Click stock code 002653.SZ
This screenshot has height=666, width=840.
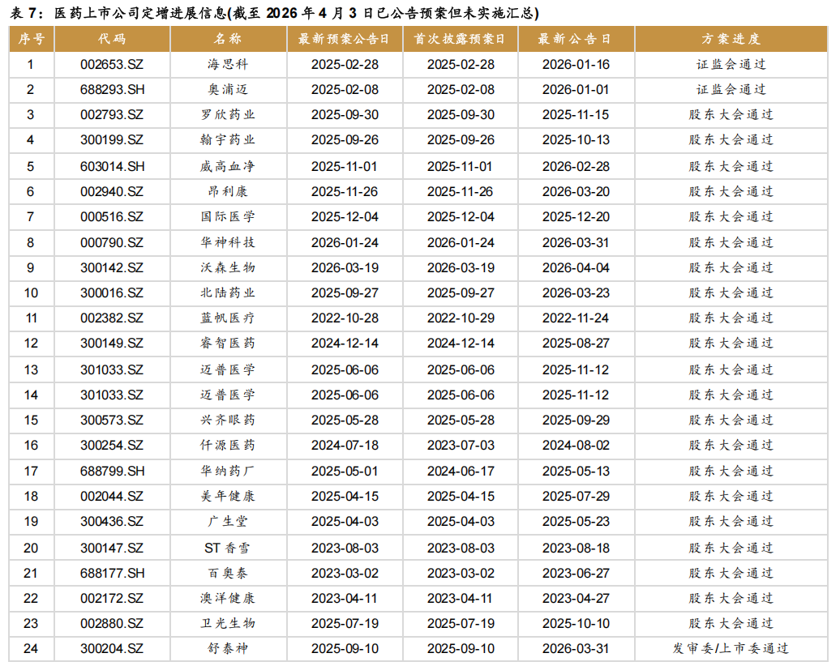tap(112, 64)
